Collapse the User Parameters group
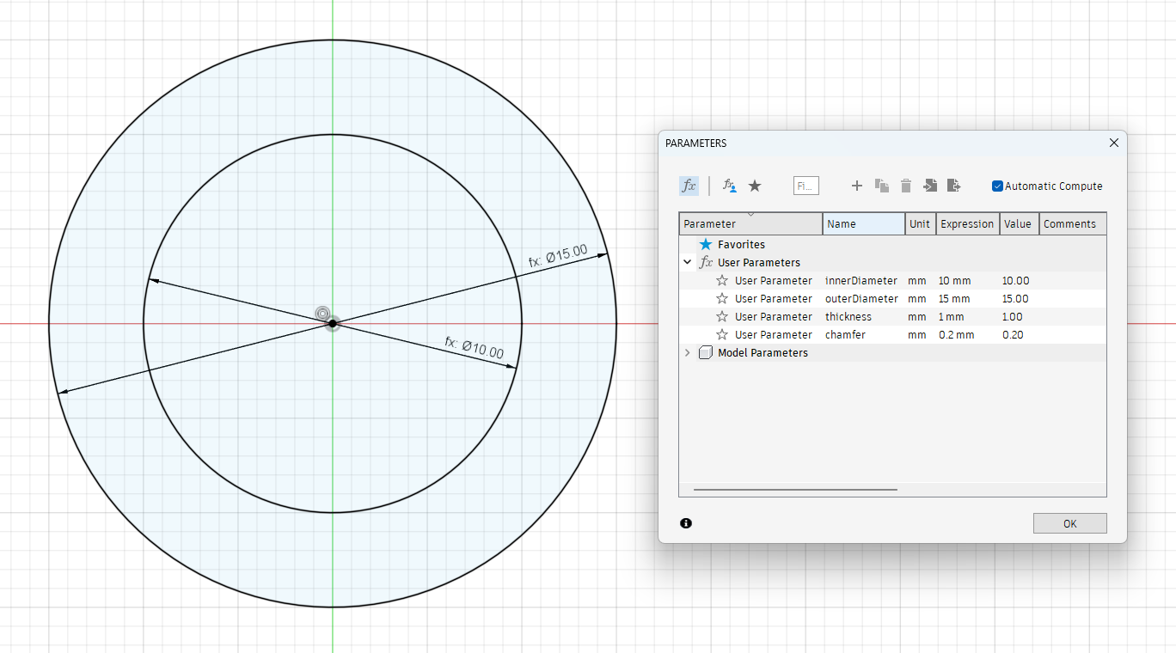This screenshot has height=653, width=1176. [x=688, y=263]
